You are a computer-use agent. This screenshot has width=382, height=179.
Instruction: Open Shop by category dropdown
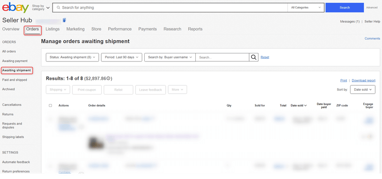pos(41,8)
